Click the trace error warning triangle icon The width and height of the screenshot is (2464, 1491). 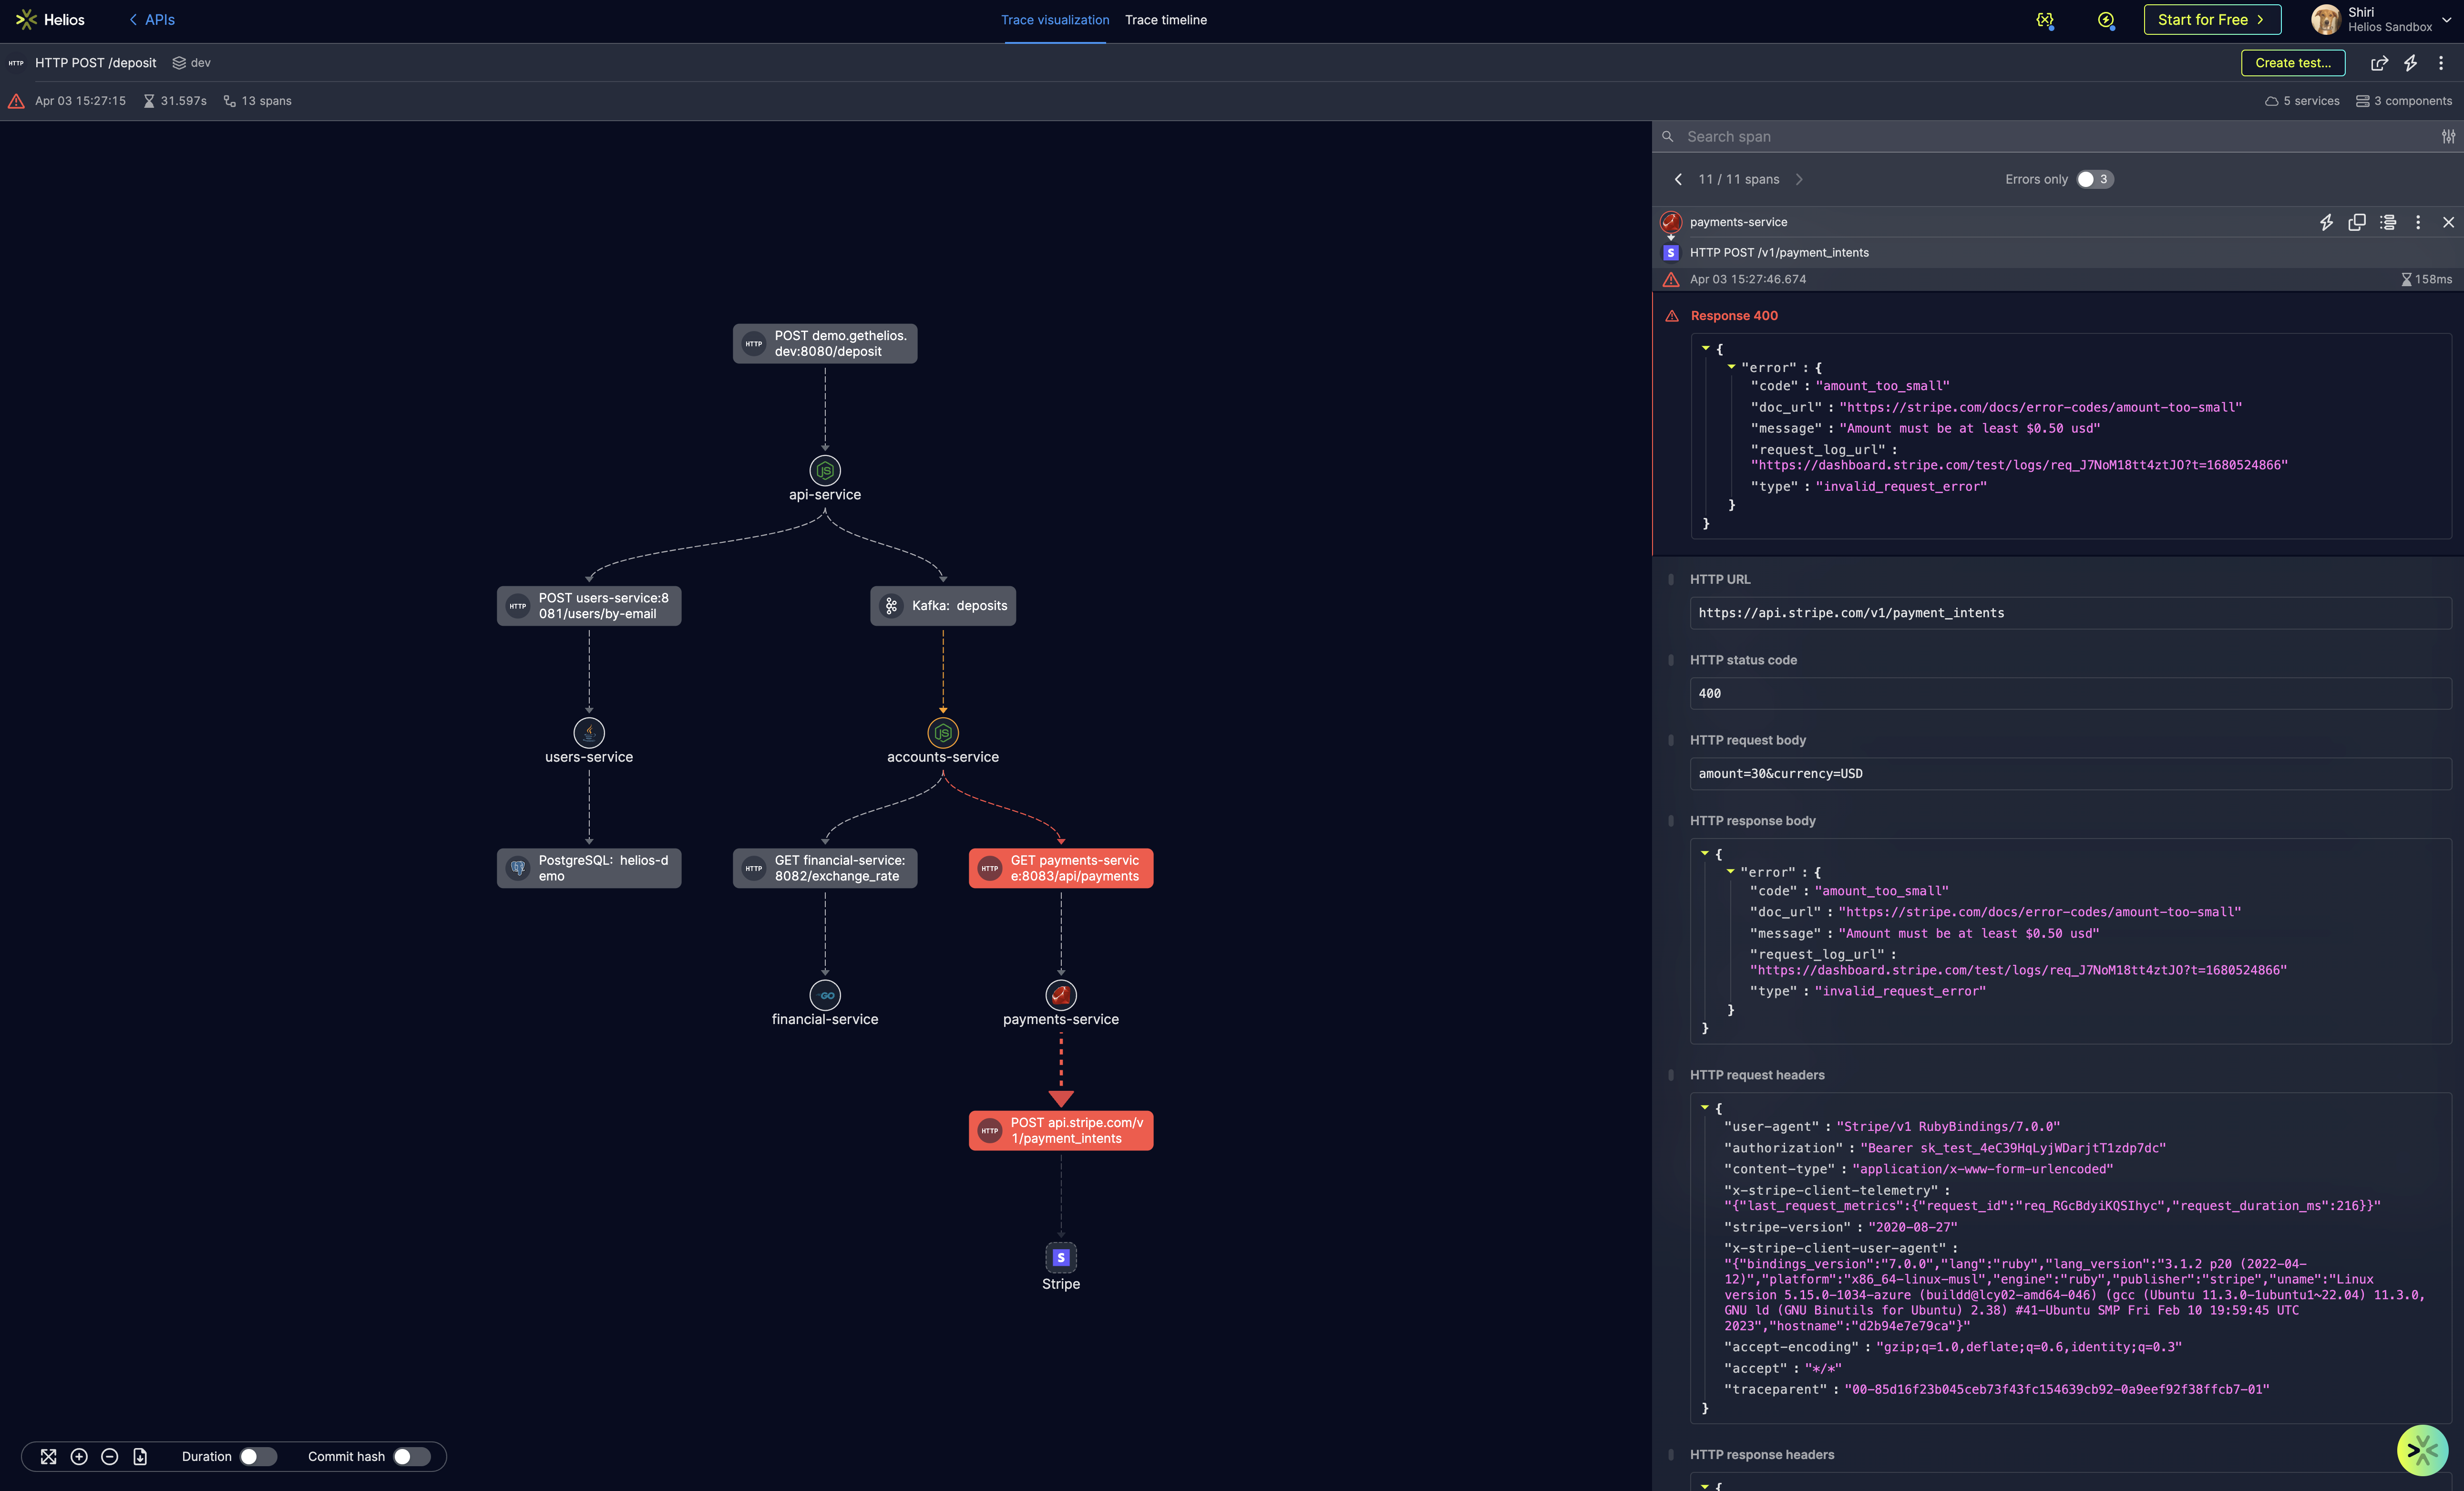click(x=16, y=101)
